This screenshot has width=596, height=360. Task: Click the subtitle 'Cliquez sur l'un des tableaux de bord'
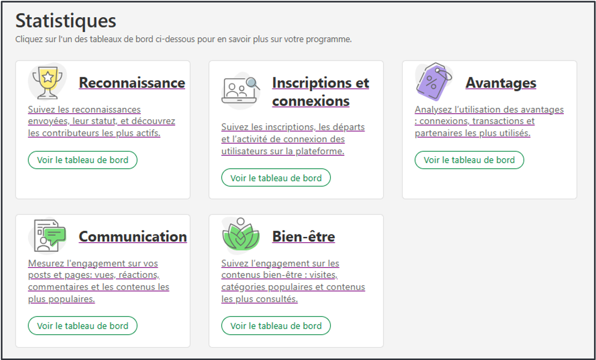click(183, 40)
